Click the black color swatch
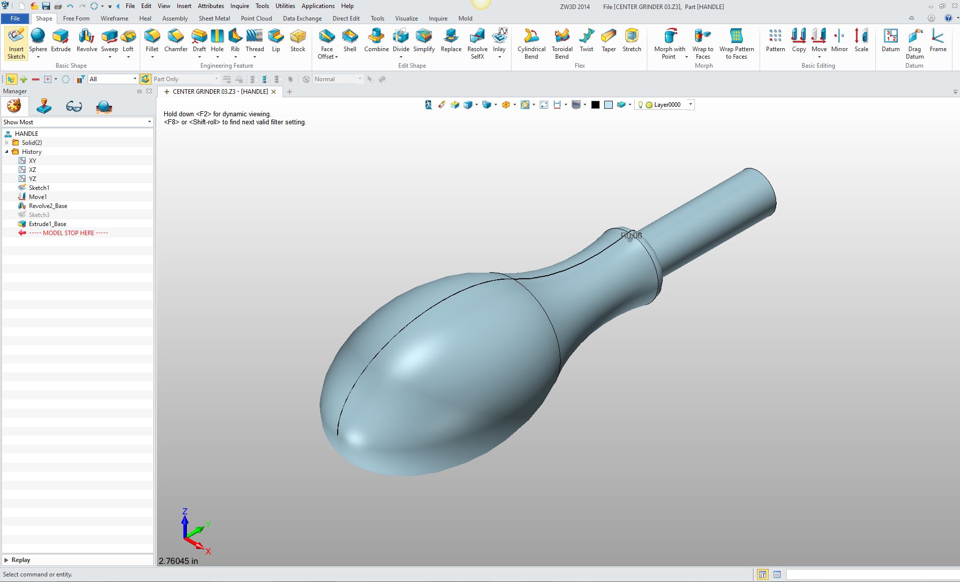This screenshot has height=582, width=960. click(x=595, y=105)
